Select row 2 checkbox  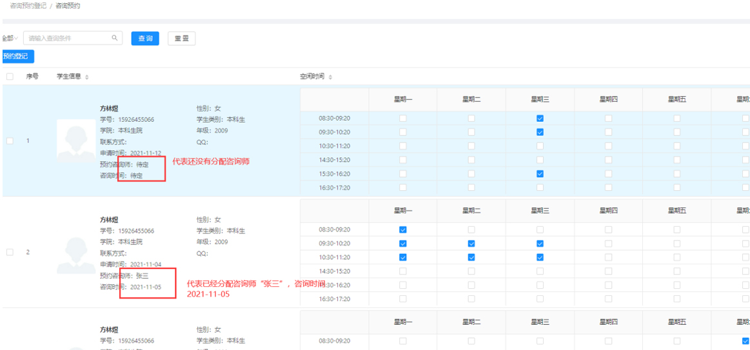(x=10, y=252)
